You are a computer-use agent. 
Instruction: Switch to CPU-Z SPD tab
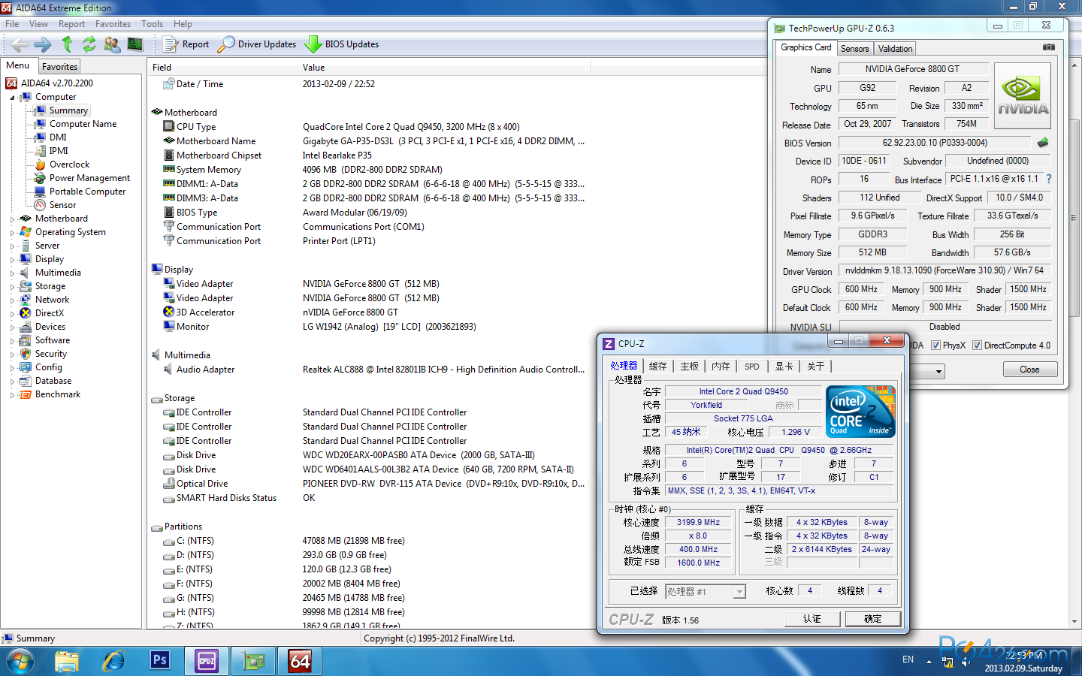751,367
